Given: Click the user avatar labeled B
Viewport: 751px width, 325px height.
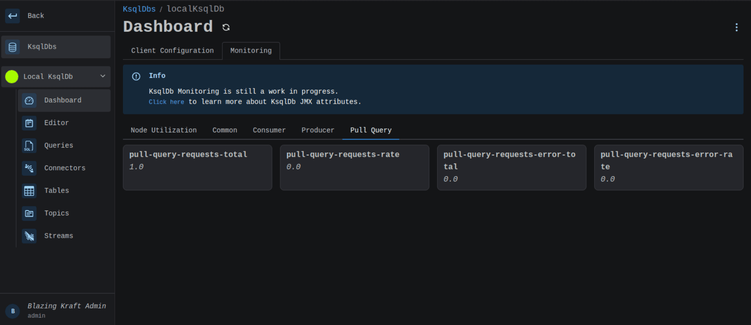Looking at the screenshot, I should coord(13,311).
